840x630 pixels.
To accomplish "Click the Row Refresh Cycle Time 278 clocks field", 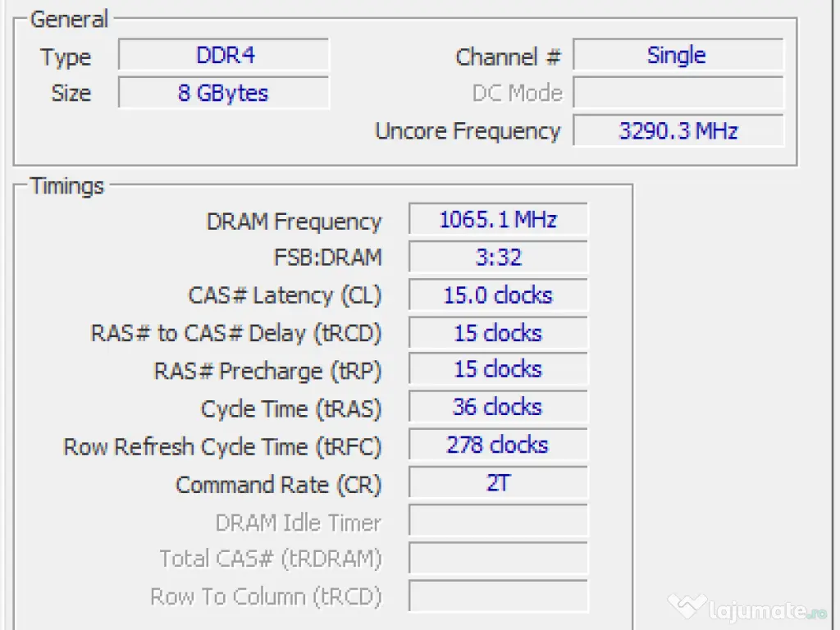I will [x=498, y=445].
